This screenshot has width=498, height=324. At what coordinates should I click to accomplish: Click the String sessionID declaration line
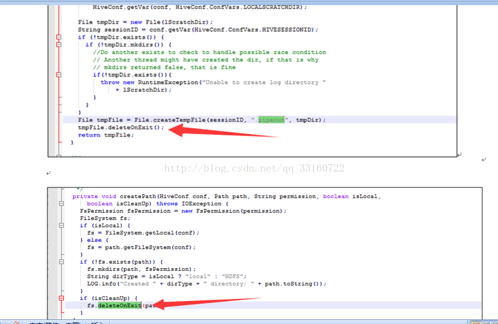(x=198, y=29)
